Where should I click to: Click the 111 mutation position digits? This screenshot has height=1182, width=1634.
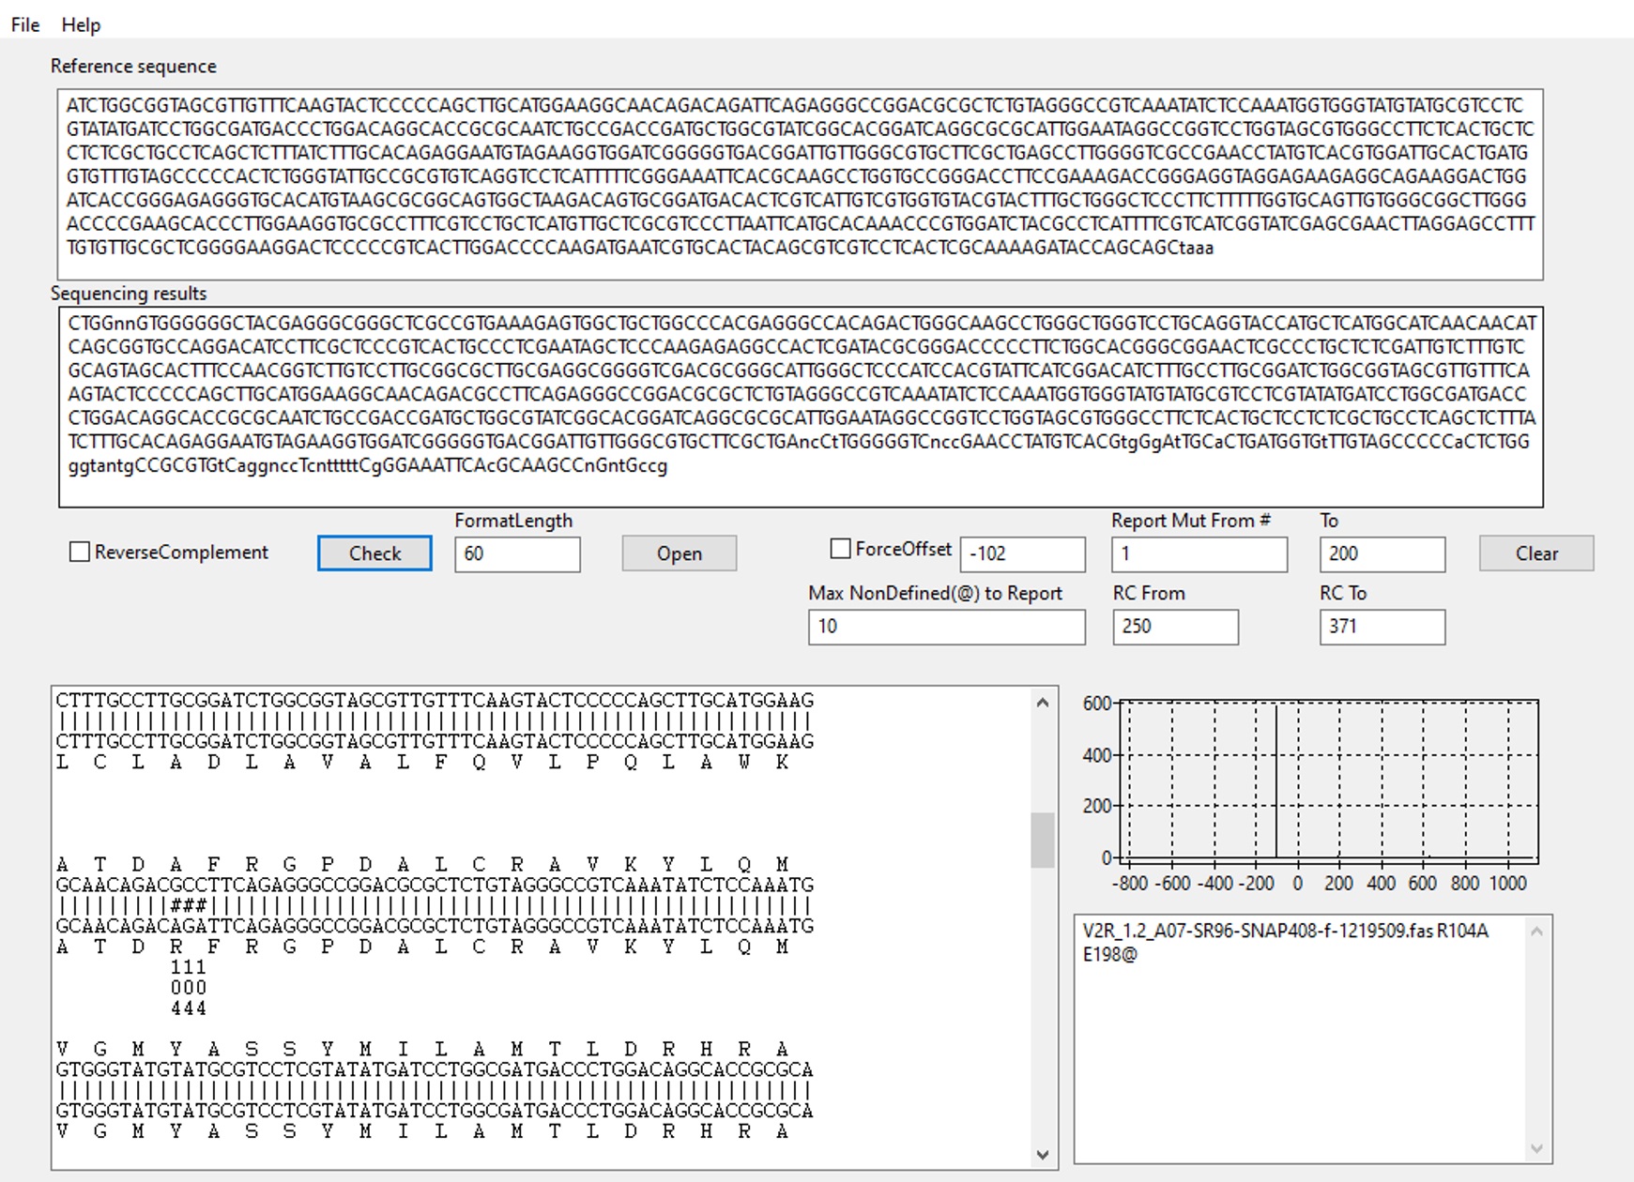tap(189, 967)
